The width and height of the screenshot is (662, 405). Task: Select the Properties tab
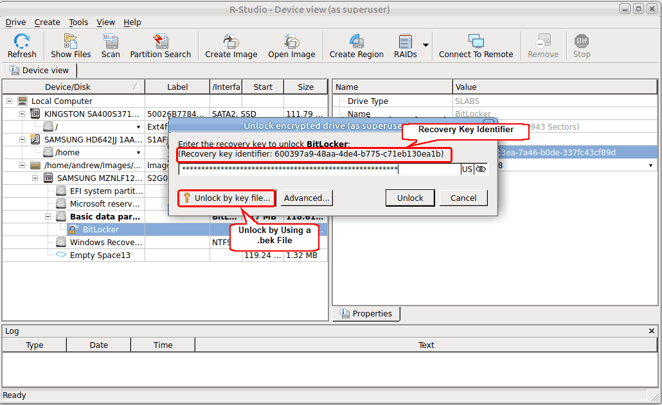pos(366,314)
